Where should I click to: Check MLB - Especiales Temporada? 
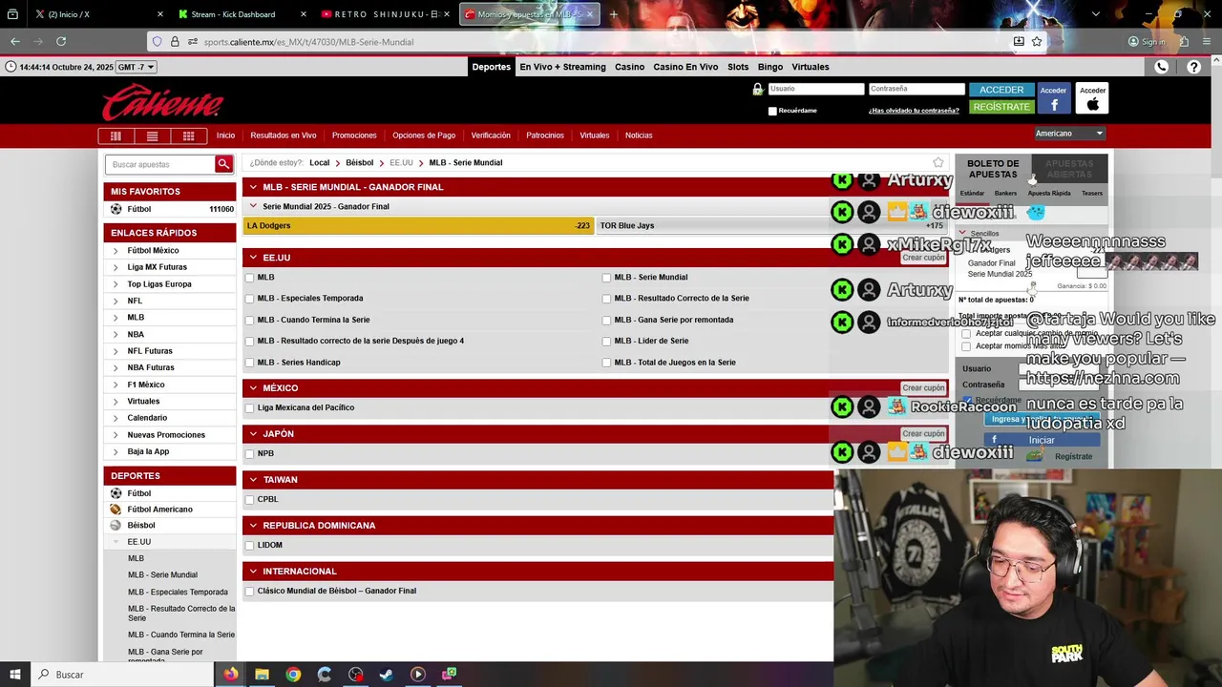[249, 299]
